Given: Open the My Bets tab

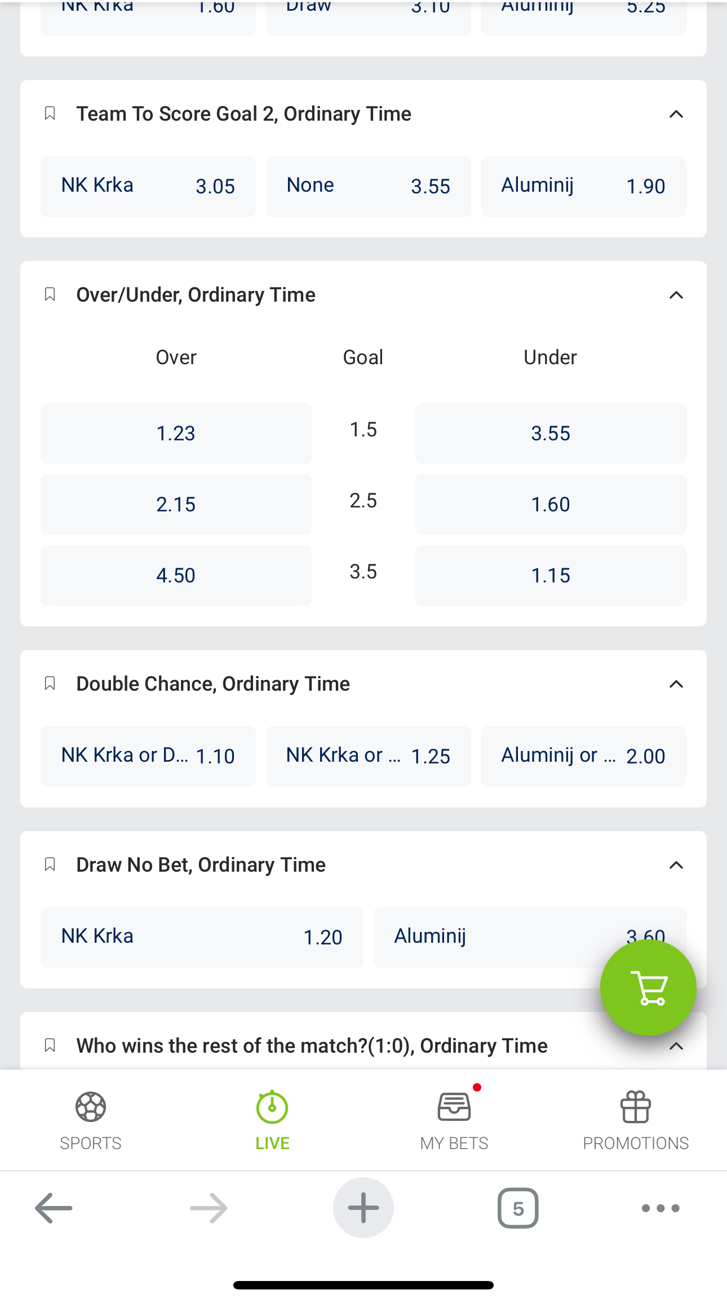Looking at the screenshot, I should pos(454,1119).
